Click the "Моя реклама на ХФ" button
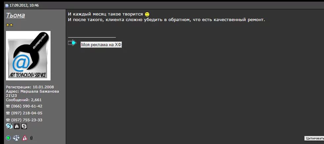 pyautogui.click(x=101, y=45)
